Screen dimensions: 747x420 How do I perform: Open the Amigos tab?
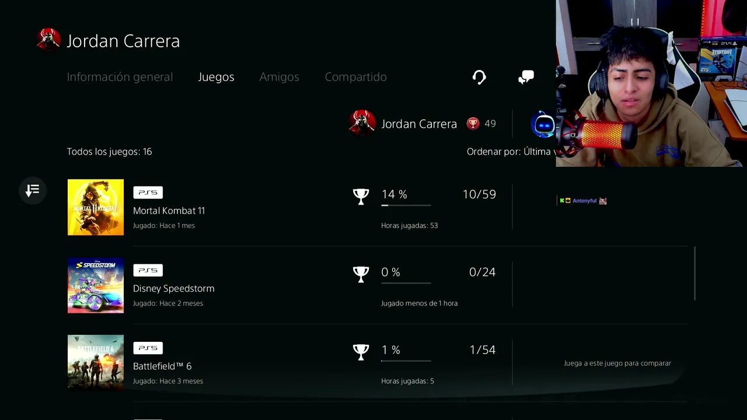tap(279, 77)
